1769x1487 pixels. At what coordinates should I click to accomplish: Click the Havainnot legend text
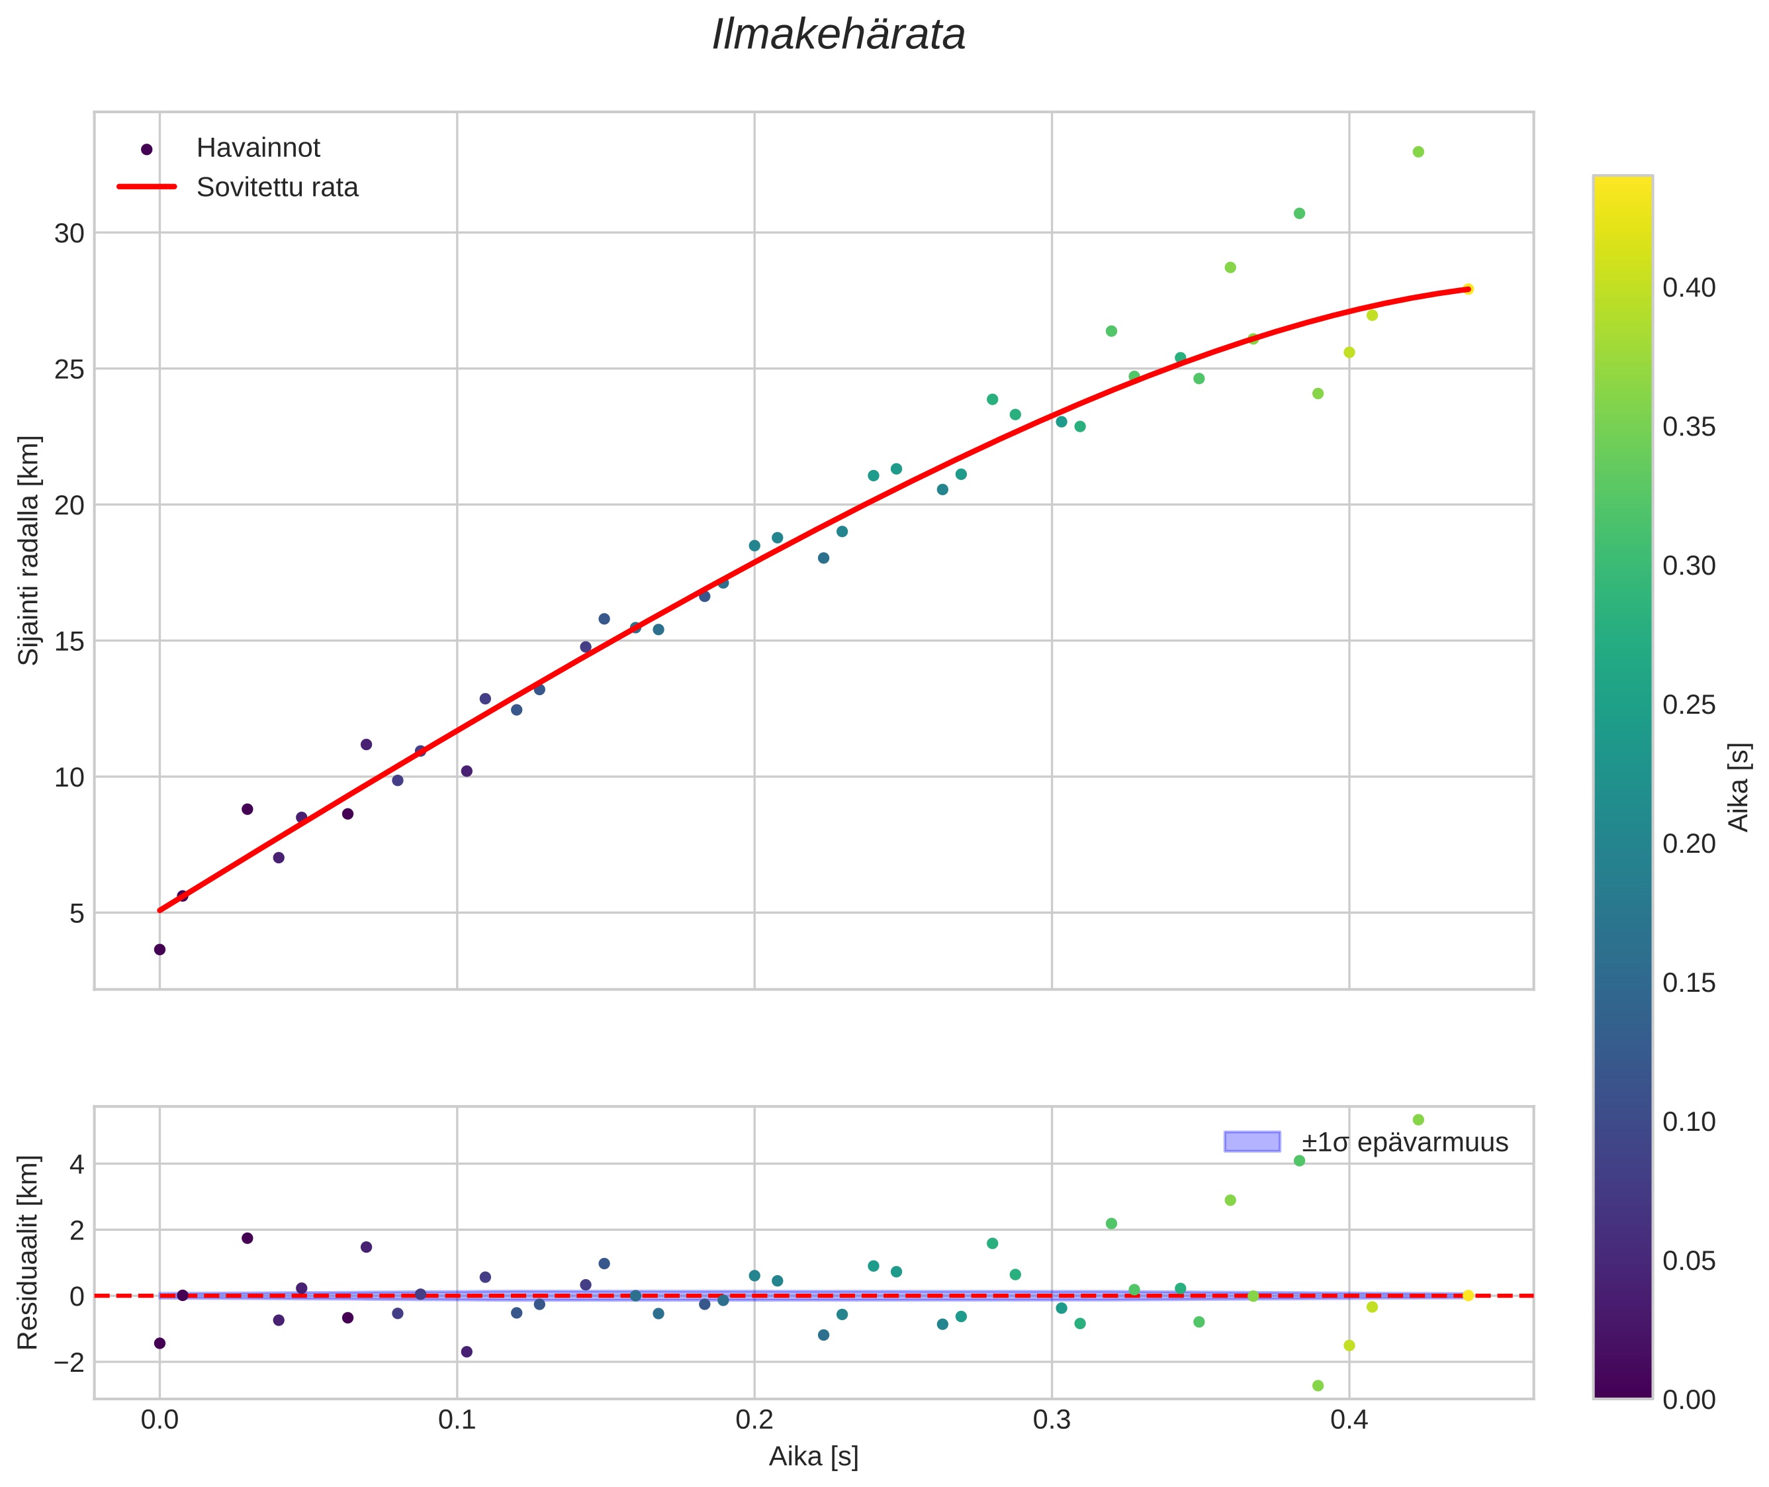(x=258, y=148)
